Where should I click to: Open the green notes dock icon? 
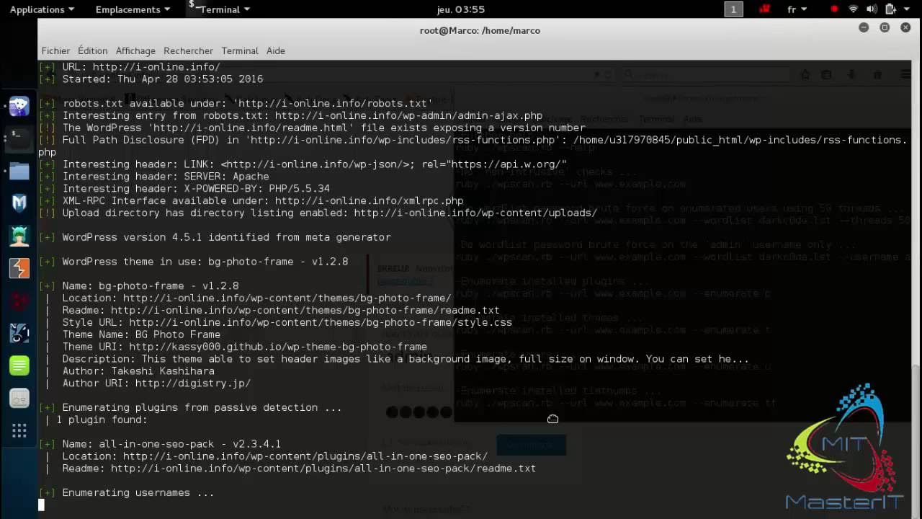[x=19, y=365]
